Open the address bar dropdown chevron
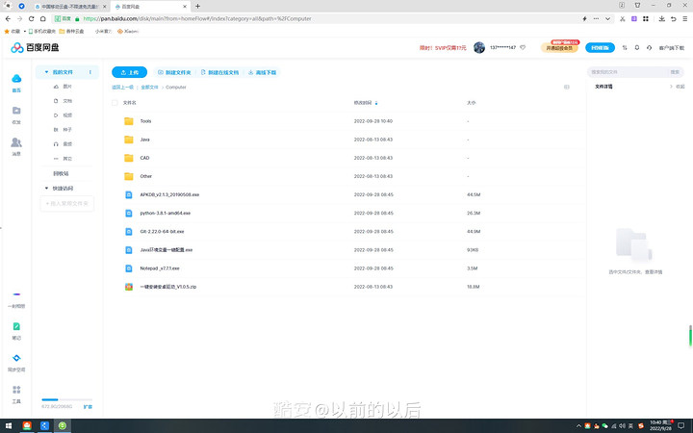 608,18
